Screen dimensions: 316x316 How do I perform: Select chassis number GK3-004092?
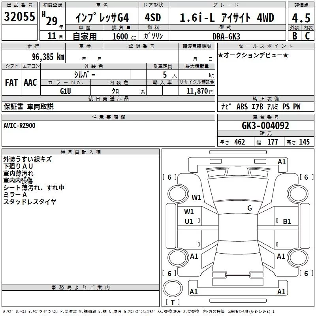click(x=265, y=126)
